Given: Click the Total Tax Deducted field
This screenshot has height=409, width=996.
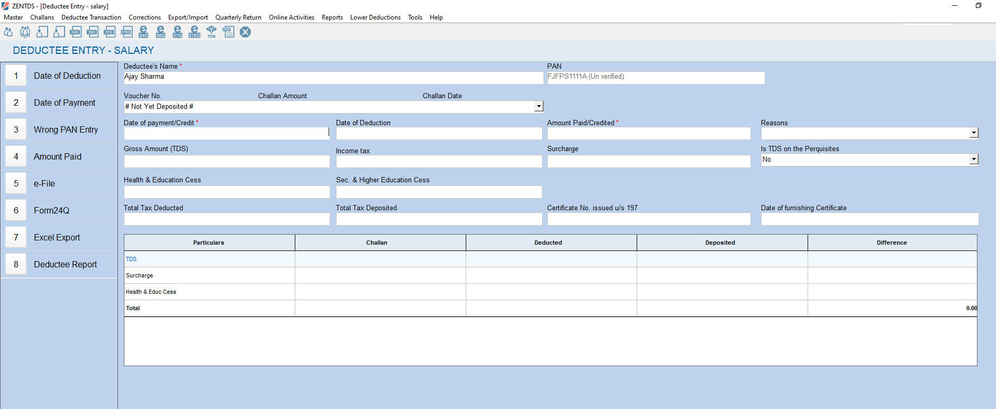Looking at the screenshot, I should click(x=227, y=219).
